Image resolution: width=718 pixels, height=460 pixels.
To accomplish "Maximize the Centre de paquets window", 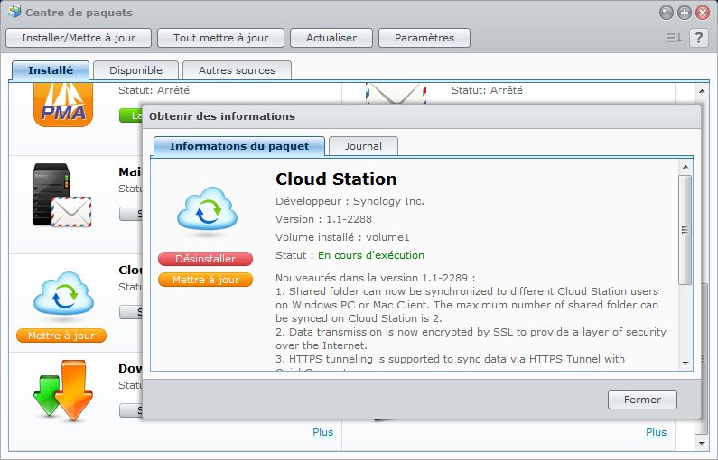I will 684,13.
